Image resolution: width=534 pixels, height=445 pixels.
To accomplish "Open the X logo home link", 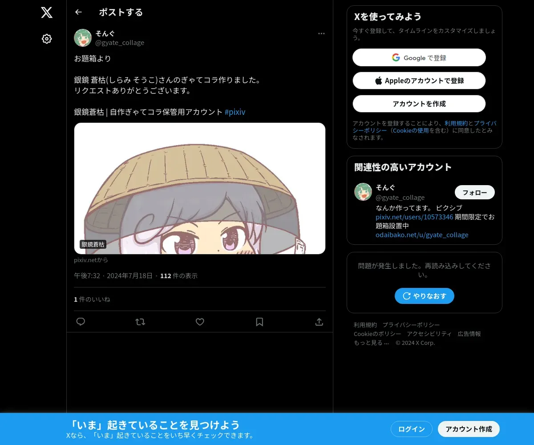I will click(x=47, y=12).
